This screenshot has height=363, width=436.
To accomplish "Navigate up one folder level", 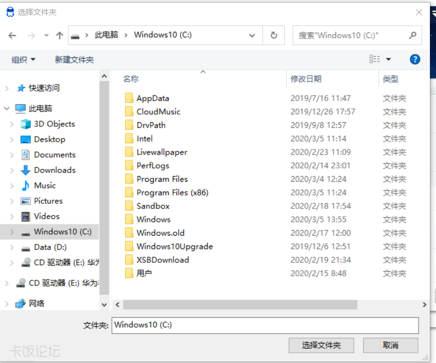I will [x=60, y=35].
